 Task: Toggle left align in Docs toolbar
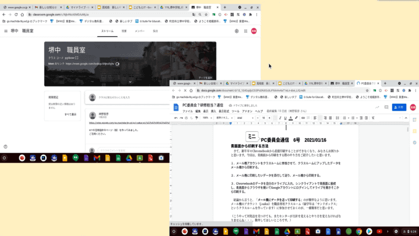pos(315,118)
